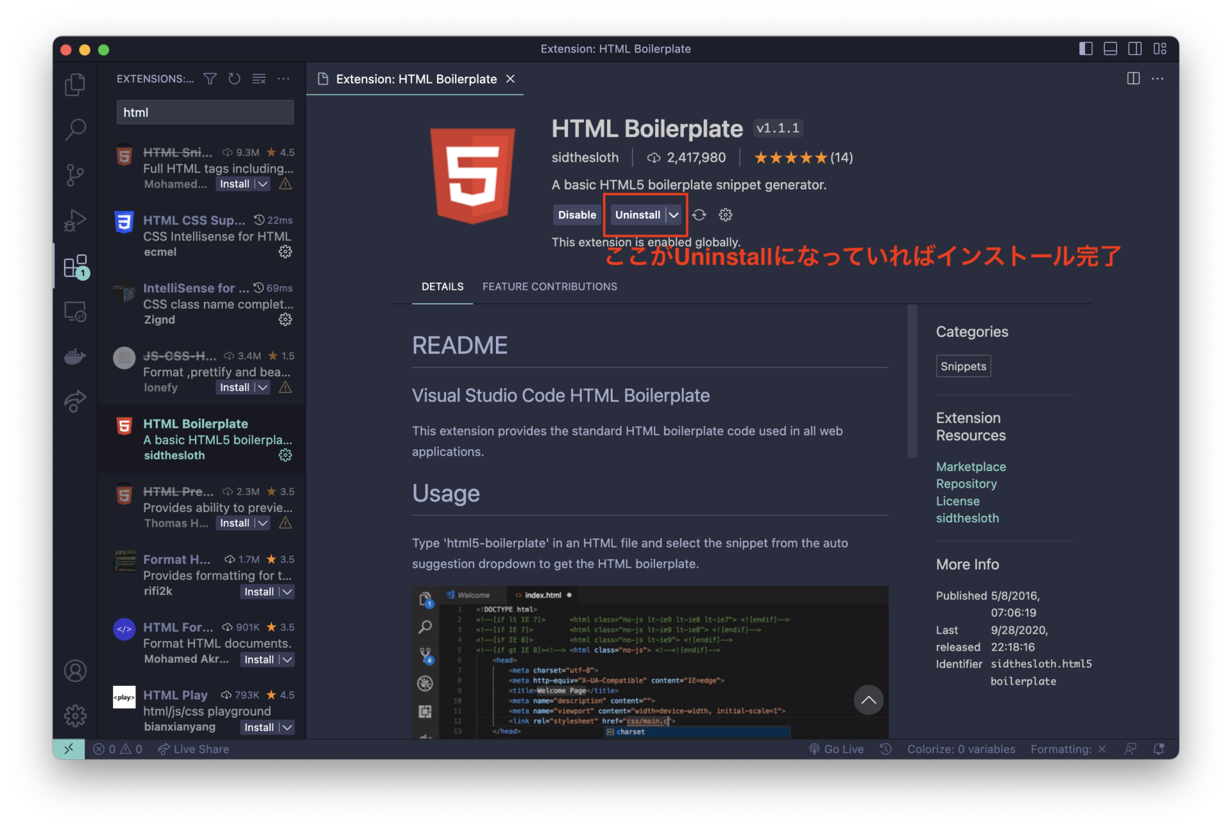The image size is (1232, 829).
Task: Click the usage screenshot thumbnail in README
Action: [650, 662]
